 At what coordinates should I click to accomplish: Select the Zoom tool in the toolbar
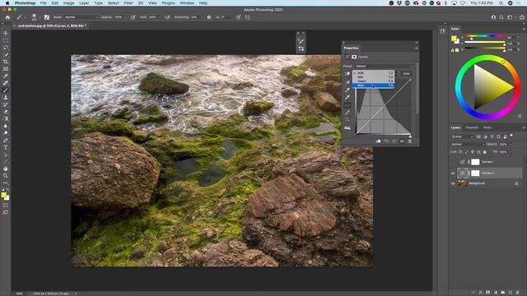coord(6,175)
